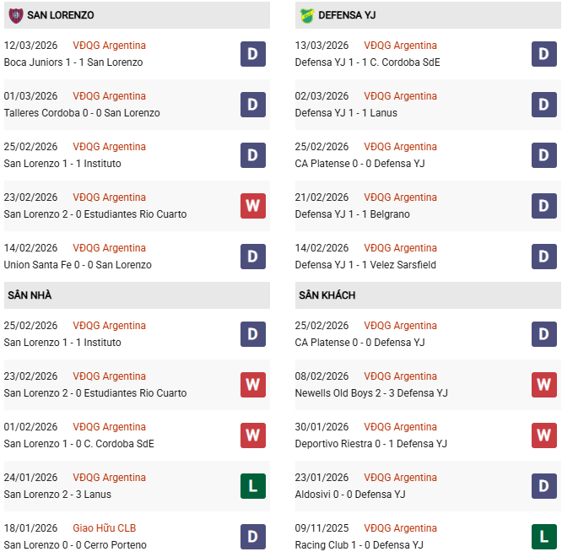562x557 pixels.
Task: Click win badge for Newells Old Boys match
Action: tap(544, 385)
